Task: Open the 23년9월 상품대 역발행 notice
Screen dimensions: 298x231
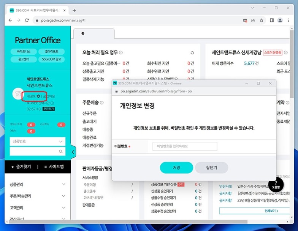Action: [263, 200]
